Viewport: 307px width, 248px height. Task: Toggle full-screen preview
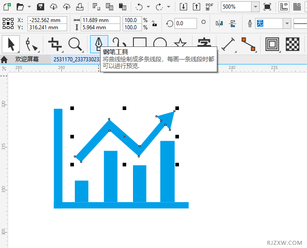tap(267, 7)
